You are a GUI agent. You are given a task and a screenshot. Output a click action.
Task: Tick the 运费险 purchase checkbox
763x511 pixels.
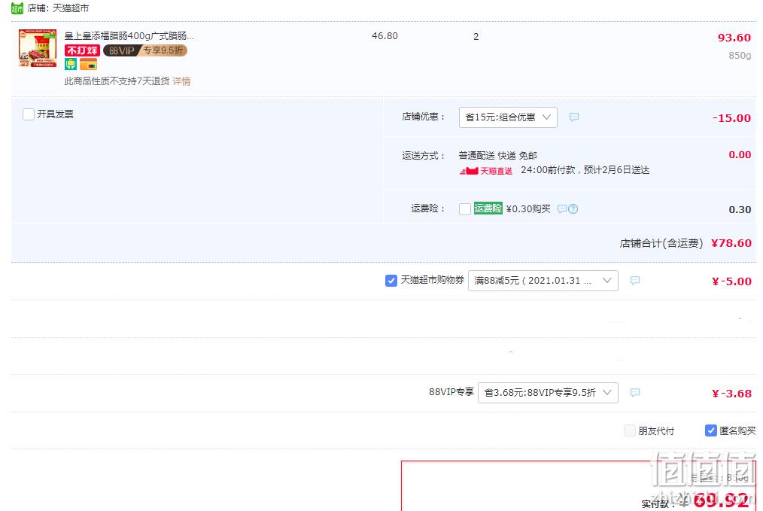coord(465,208)
